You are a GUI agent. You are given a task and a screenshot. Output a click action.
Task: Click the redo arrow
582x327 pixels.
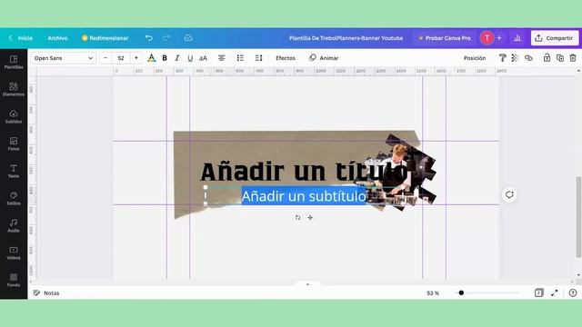166,38
